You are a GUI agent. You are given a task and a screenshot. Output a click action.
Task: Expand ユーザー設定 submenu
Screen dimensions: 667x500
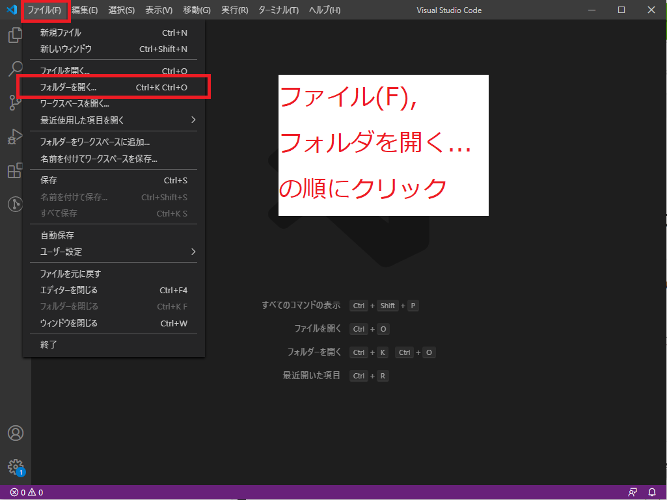coord(114,252)
